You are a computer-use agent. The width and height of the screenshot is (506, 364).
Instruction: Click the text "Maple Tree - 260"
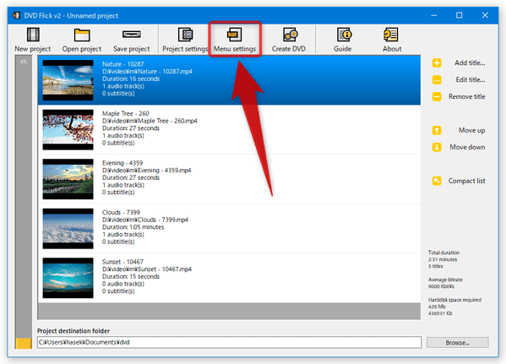pos(126,113)
